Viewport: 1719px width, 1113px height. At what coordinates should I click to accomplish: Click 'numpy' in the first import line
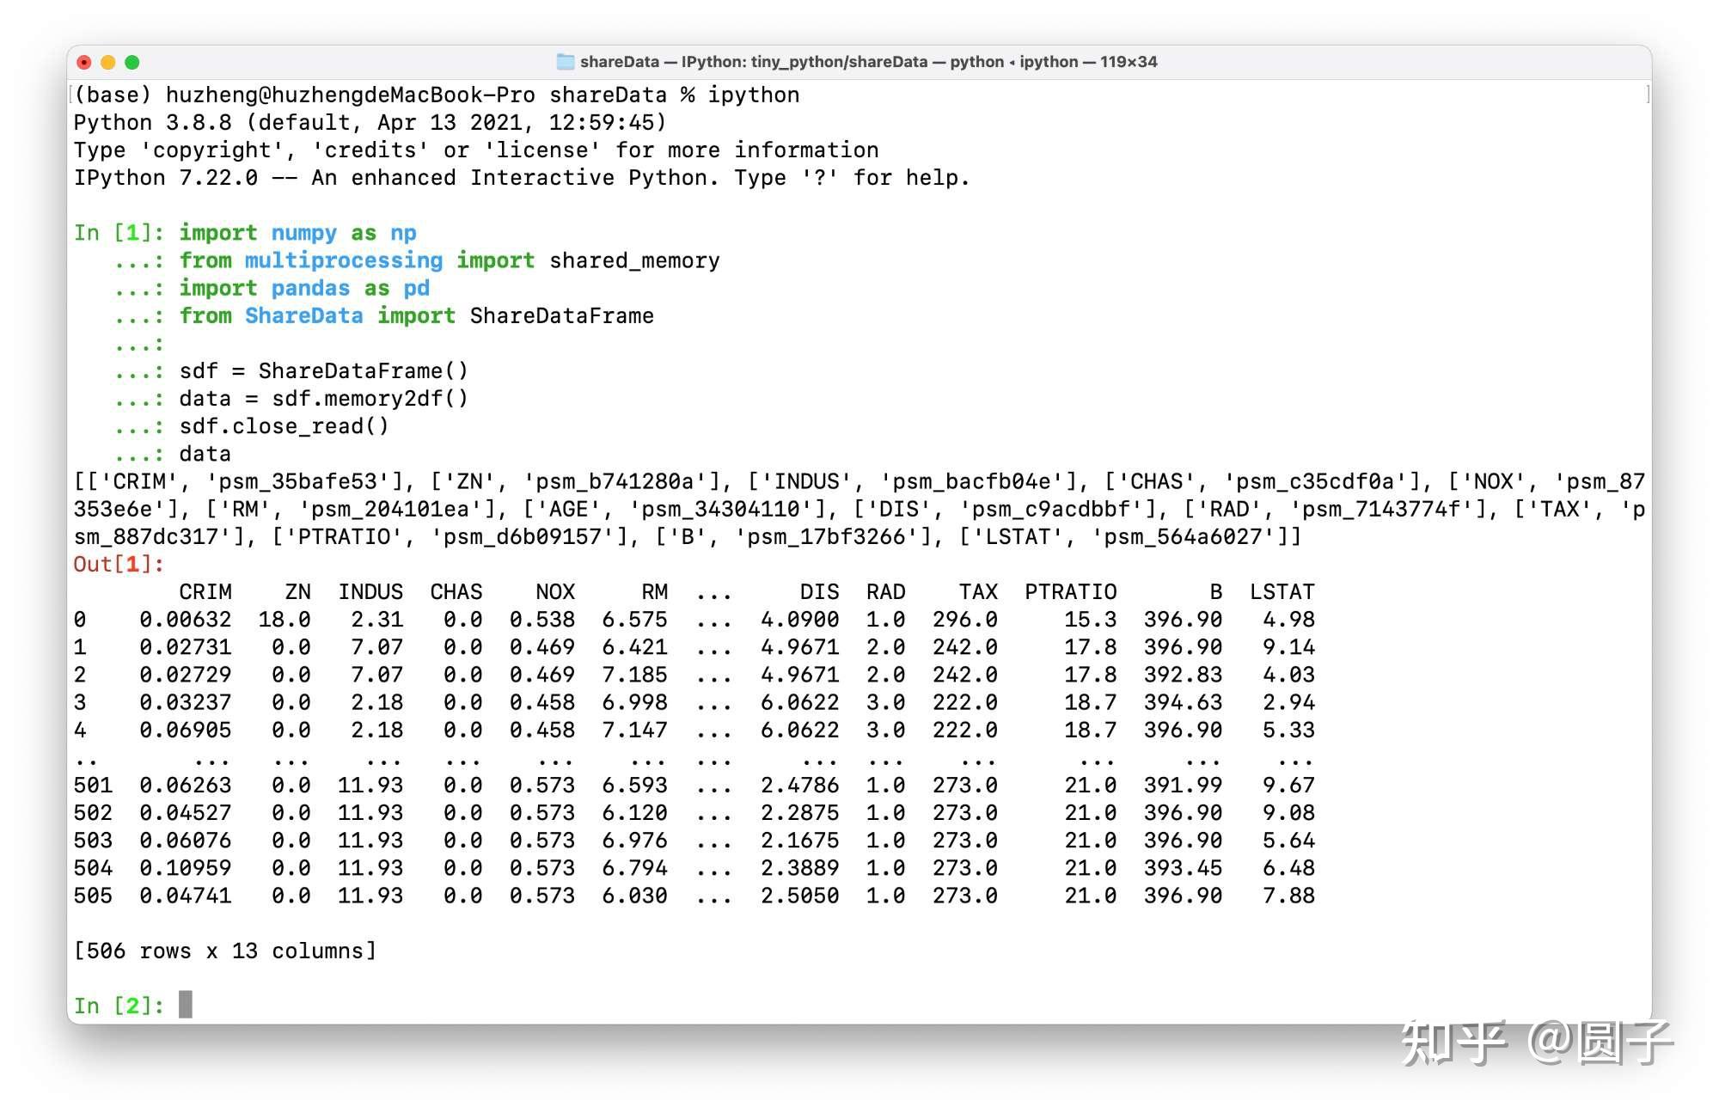(304, 233)
